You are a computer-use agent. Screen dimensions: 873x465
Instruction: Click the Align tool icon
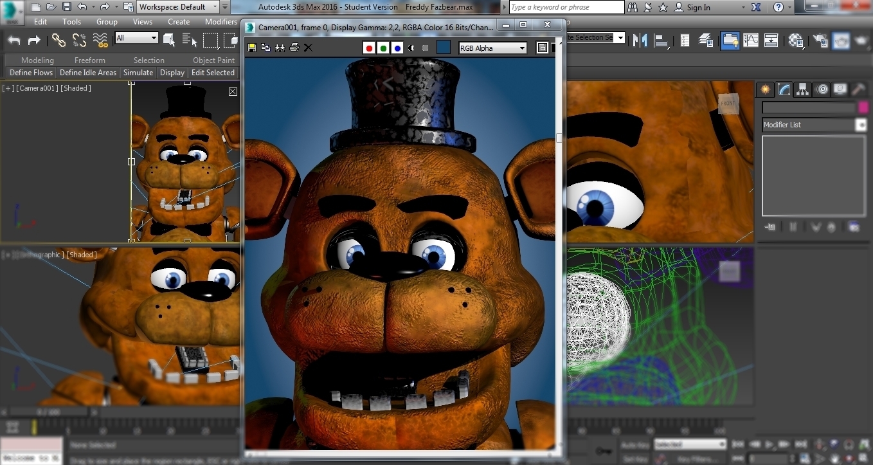661,41
